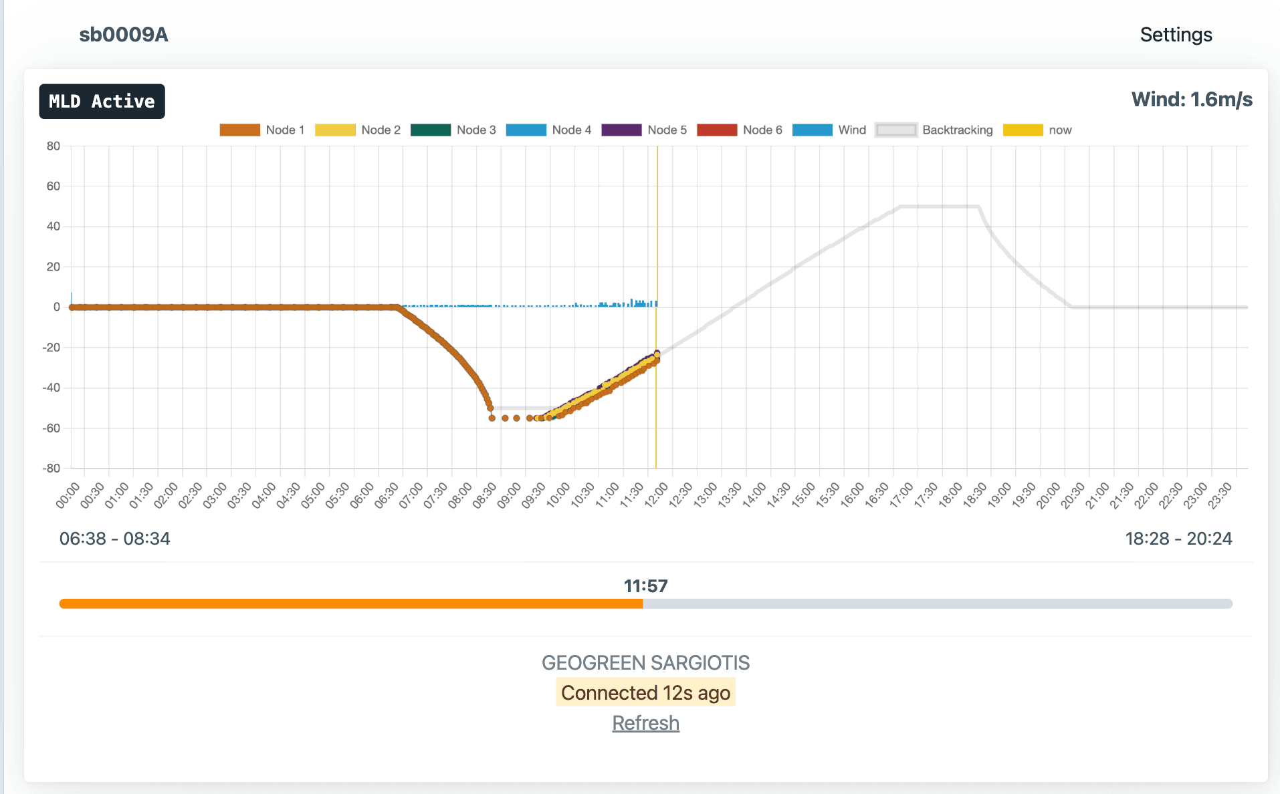The width and height of the screenshot is (1280, 794).
Task: Click the Refresh link
Action: 645,723
